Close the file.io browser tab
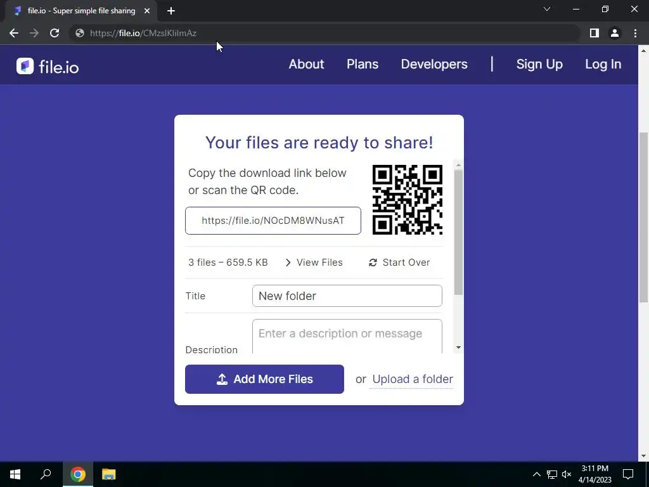This screenshot has width=649, height=487. tap(147, 11)
